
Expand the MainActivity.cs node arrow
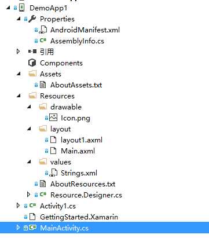pyautogui.click(x=18, y=228)
